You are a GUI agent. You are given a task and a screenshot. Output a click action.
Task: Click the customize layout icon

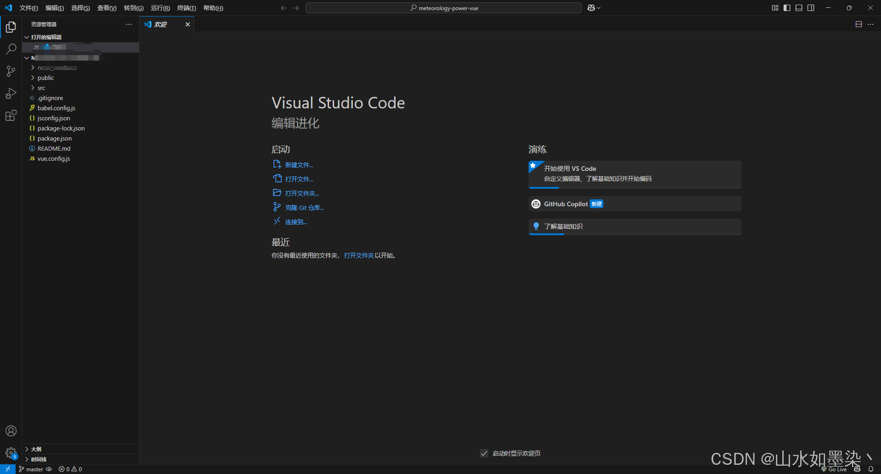(x=775, y=8)
